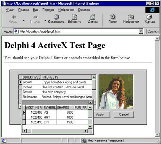Click the row indicator for the HGT row
The width and height of the screenshot is (161, 144).
[x=24, y=117]
